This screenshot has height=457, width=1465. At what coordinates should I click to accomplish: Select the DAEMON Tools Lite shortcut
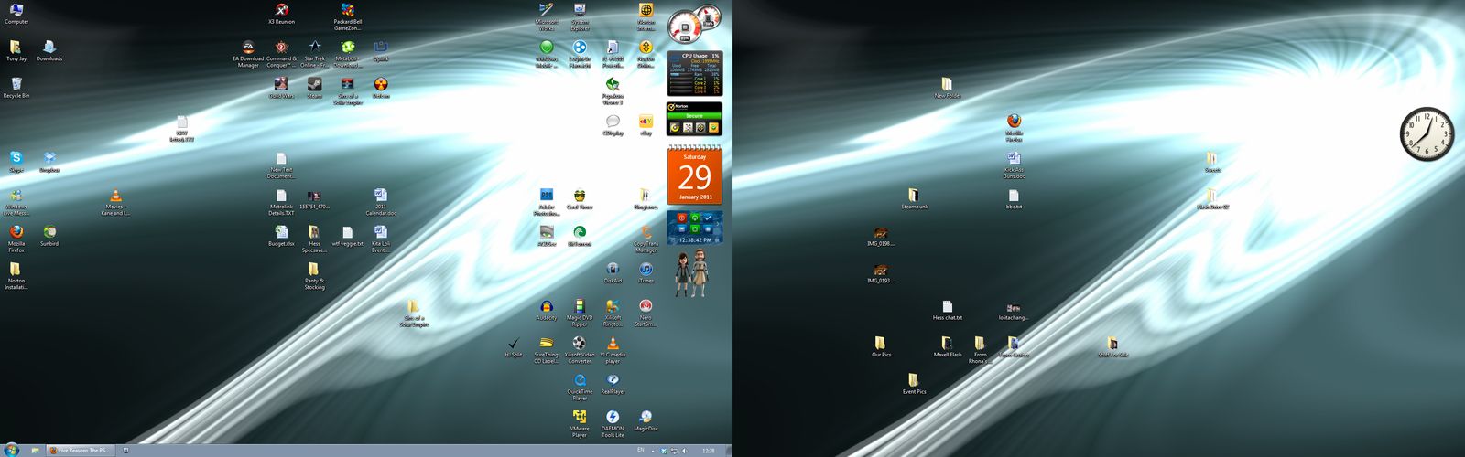coord(613,424)
